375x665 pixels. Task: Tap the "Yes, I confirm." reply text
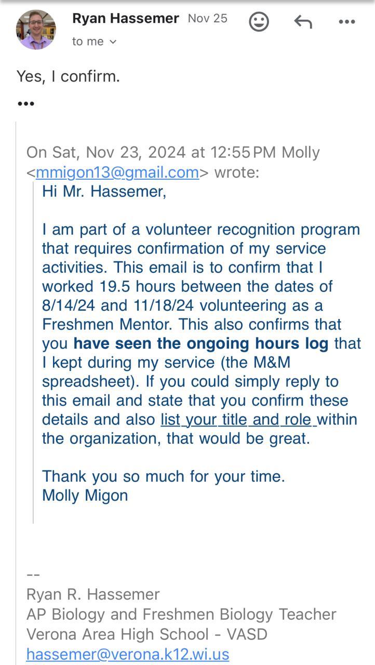point(68,77)
